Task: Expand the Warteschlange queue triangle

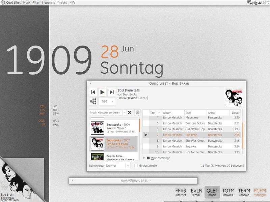Action: (144, 158)
